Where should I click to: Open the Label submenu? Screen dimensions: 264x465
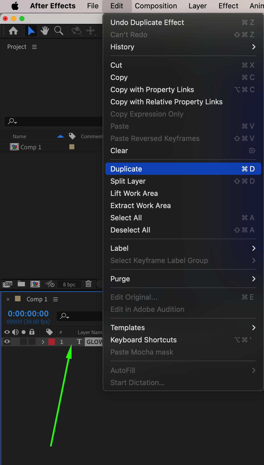(183, 248)
